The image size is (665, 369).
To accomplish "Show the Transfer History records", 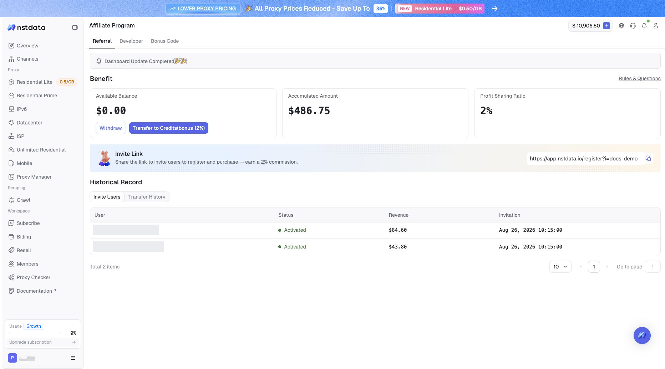I will click(147, 197).
